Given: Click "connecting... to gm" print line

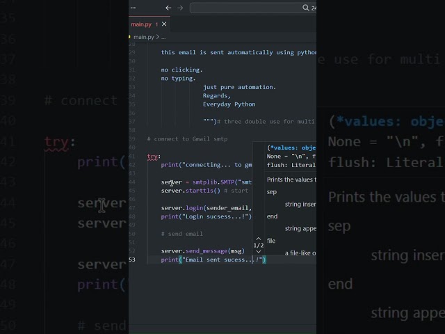Looking at the screenshot, I should pyautogui.click(x=207, y=165).
